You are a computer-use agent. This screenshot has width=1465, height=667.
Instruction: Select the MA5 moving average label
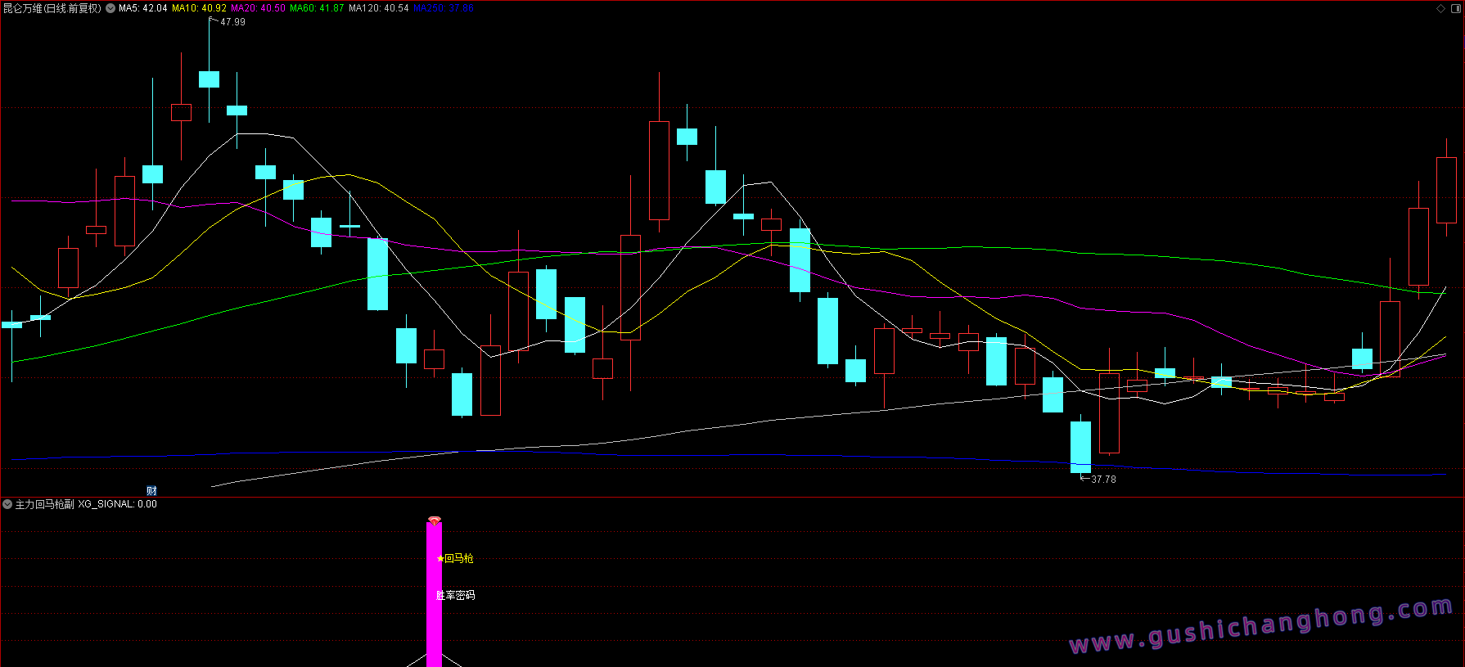[142, 8]
